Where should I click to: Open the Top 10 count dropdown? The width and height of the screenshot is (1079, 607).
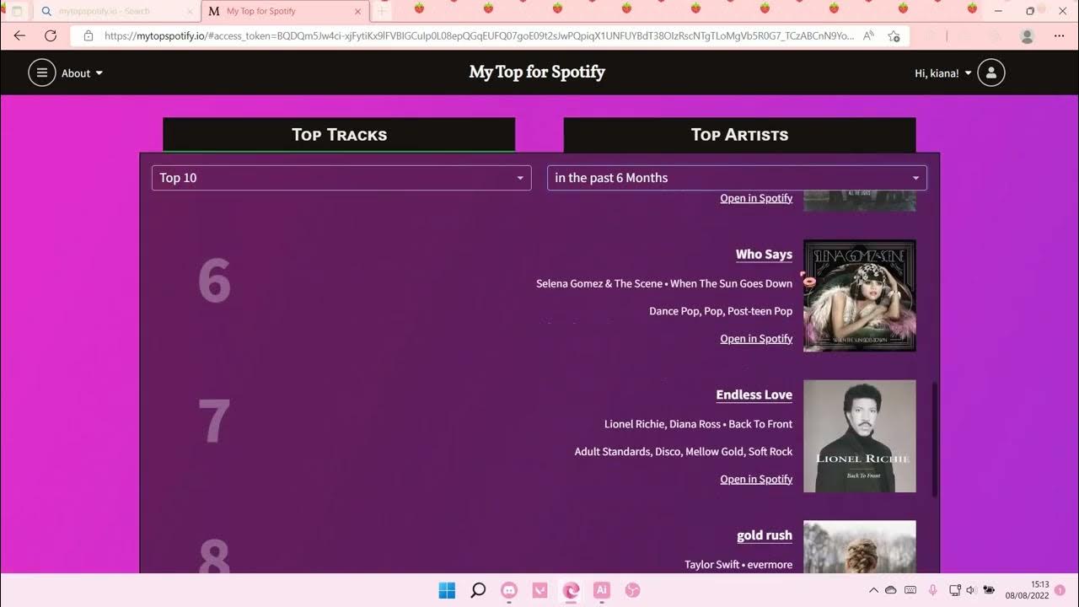point(341,178)
